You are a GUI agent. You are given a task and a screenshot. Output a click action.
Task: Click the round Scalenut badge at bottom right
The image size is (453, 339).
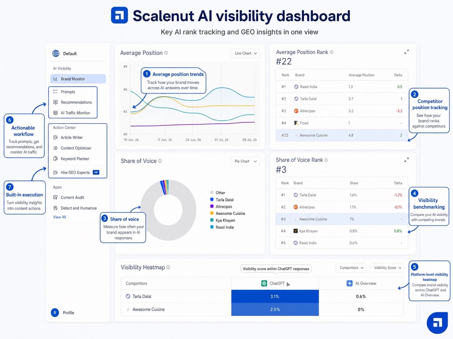click(437, 323)
